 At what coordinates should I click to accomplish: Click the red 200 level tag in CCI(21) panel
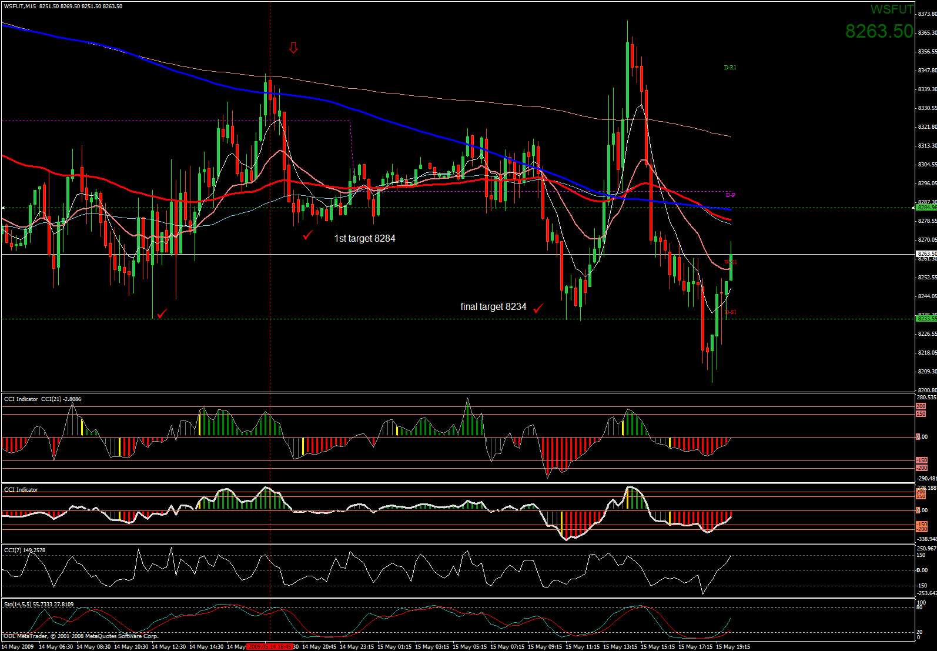[921, 406]
